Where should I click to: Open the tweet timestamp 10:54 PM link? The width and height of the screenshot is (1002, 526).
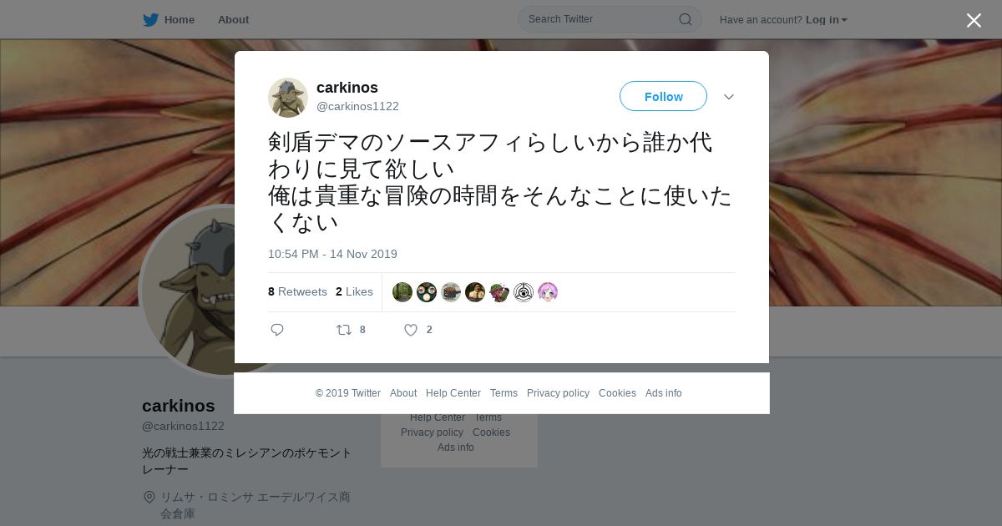click(x=332, y=254)
